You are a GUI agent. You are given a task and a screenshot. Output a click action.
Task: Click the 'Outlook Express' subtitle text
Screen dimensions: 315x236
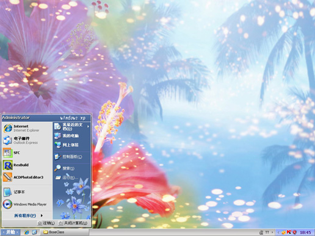click(x=26, y=143)
